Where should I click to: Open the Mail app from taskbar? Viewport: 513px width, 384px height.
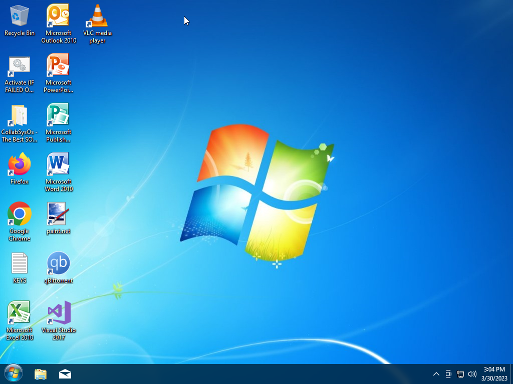coord(65,374)
